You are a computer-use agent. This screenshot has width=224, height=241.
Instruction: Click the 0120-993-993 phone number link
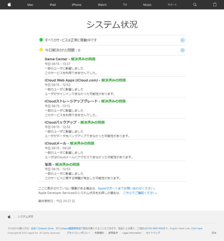(154, 228)
